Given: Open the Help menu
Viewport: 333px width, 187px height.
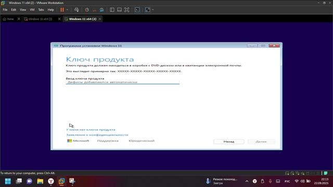Looking at the screenshot, I should tap(51, 10).
